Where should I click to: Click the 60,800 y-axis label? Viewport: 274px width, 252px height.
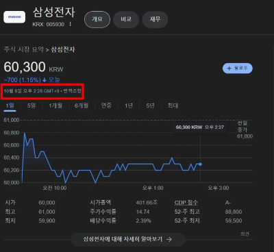pyautogui.click(x=12, y=133)
